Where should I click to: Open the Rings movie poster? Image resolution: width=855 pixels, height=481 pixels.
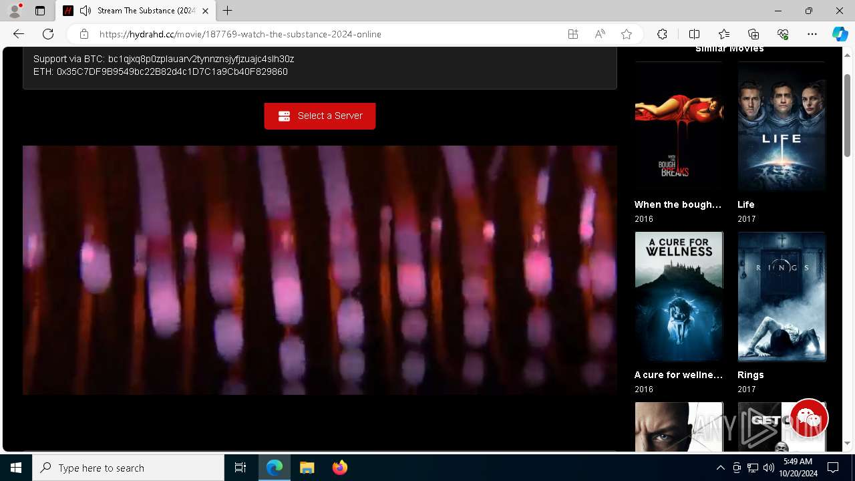pos(782,297)
